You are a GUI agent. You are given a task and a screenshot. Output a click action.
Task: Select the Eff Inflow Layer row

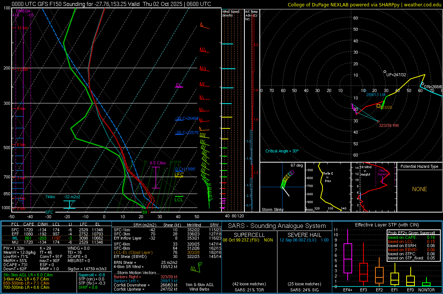pos(167,238)
